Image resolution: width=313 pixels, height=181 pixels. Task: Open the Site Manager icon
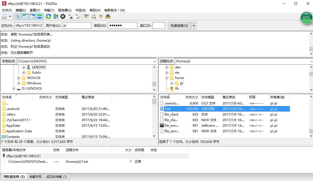pos(4,16)
